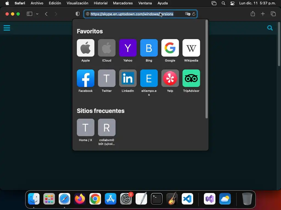Open the Wikipedia favorite

(191, 48)
